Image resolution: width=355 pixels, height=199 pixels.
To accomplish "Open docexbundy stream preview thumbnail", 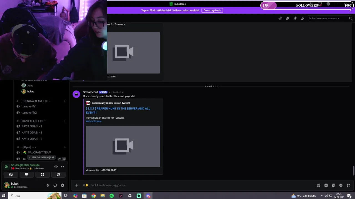I will click(123, 146).
